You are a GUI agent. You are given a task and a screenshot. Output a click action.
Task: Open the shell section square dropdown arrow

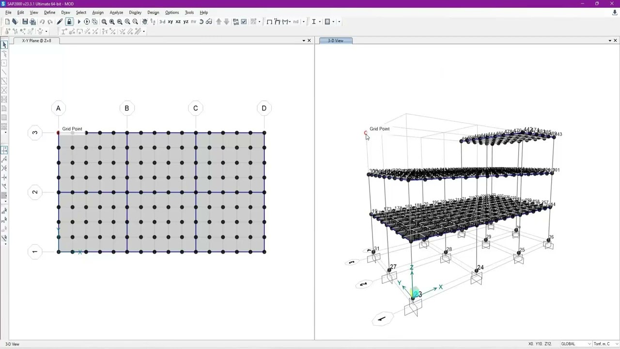(x=333, y=21)
